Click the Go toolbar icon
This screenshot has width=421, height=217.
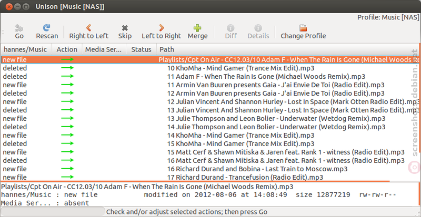click(19, 28)
